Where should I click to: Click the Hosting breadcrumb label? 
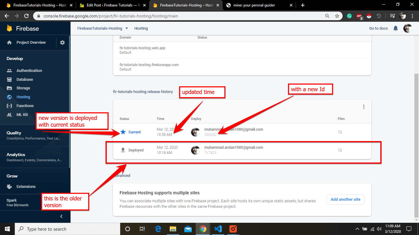(141, 28)
